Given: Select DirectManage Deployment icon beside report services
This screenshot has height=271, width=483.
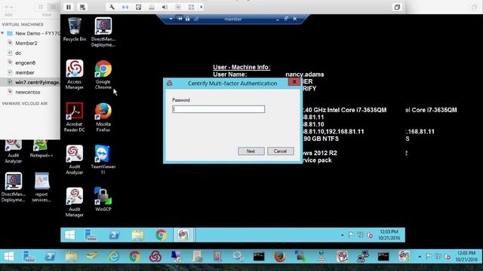Looking at the screenshot, I should (14, 187).
